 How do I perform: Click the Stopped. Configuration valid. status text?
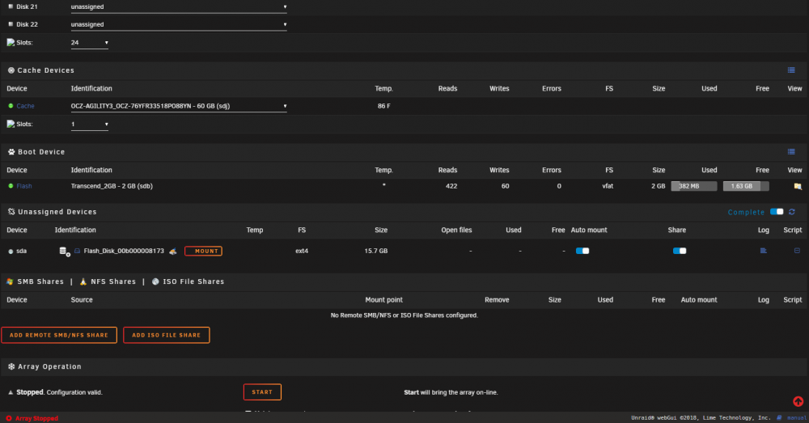click(59, 392)
